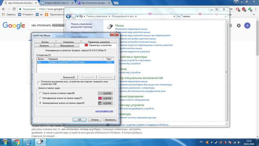Open Control Panel address bar dropdown
This screenshot has height=146, width=259.
174,16
